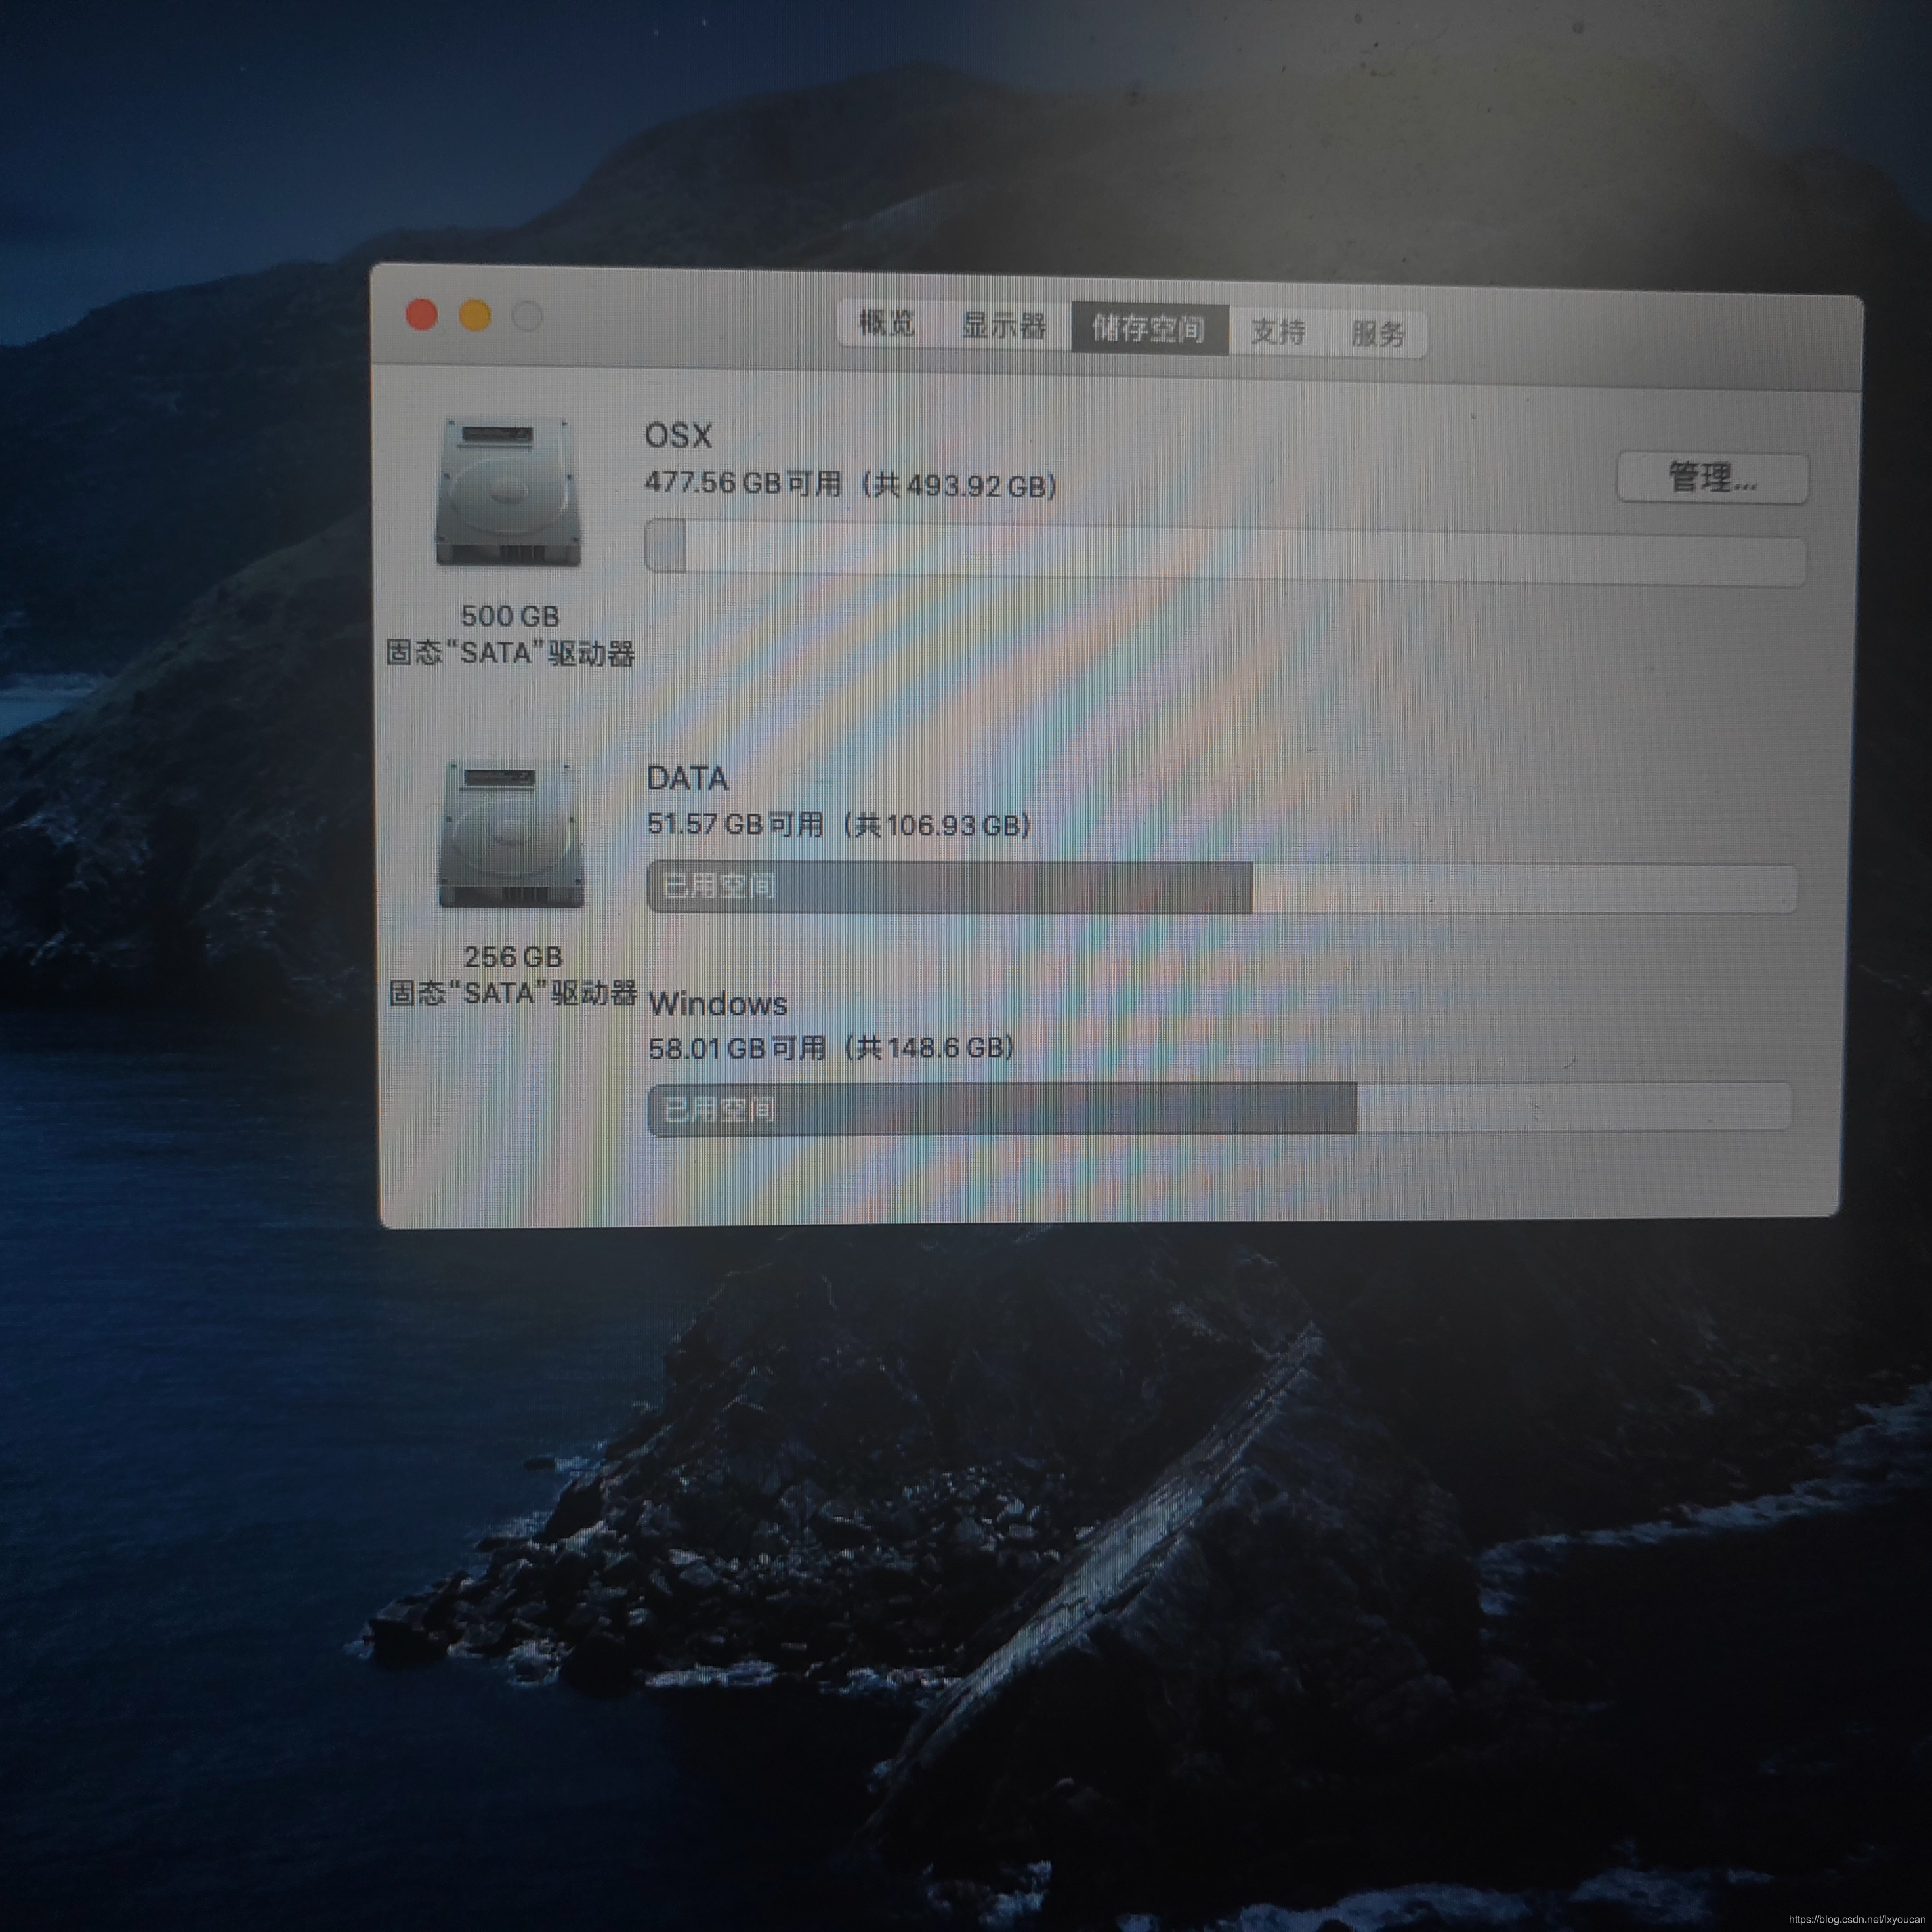Select the DATA volume name
This screenshot has height=1932, width=1932.
[687, 778]
